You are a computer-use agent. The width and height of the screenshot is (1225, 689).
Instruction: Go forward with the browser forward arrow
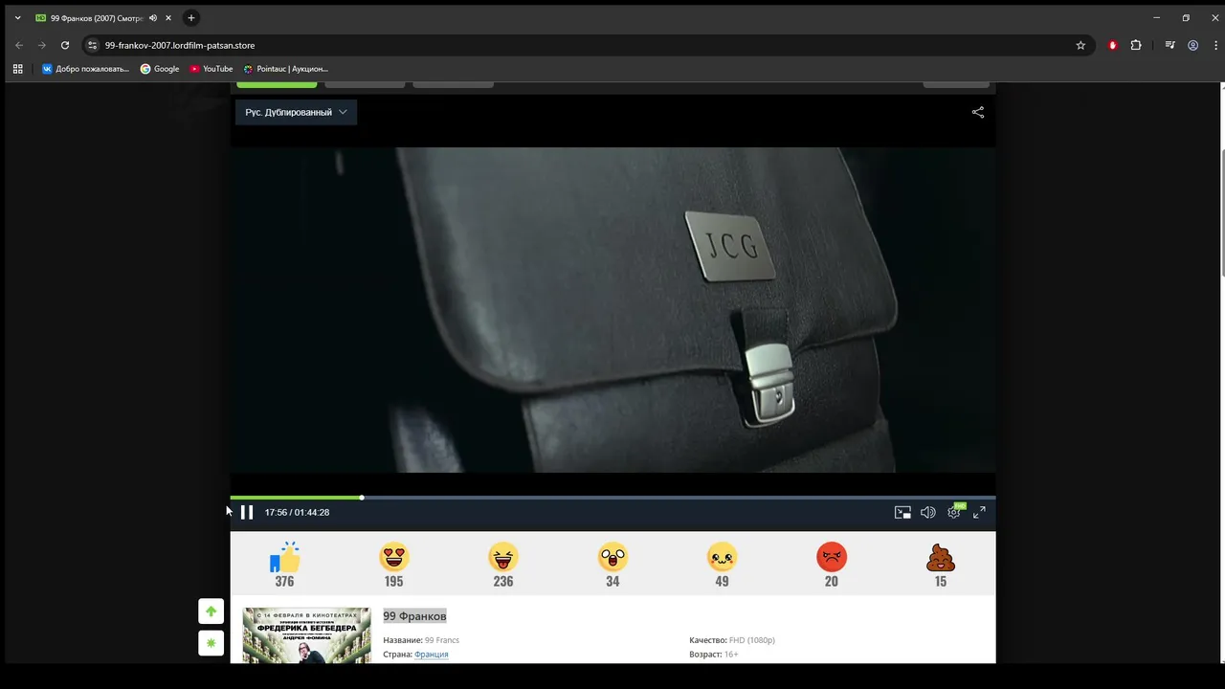coord(42,45)
